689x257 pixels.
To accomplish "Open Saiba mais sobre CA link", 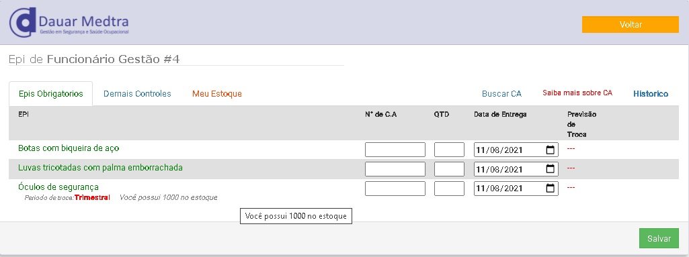I will (577, 93).
